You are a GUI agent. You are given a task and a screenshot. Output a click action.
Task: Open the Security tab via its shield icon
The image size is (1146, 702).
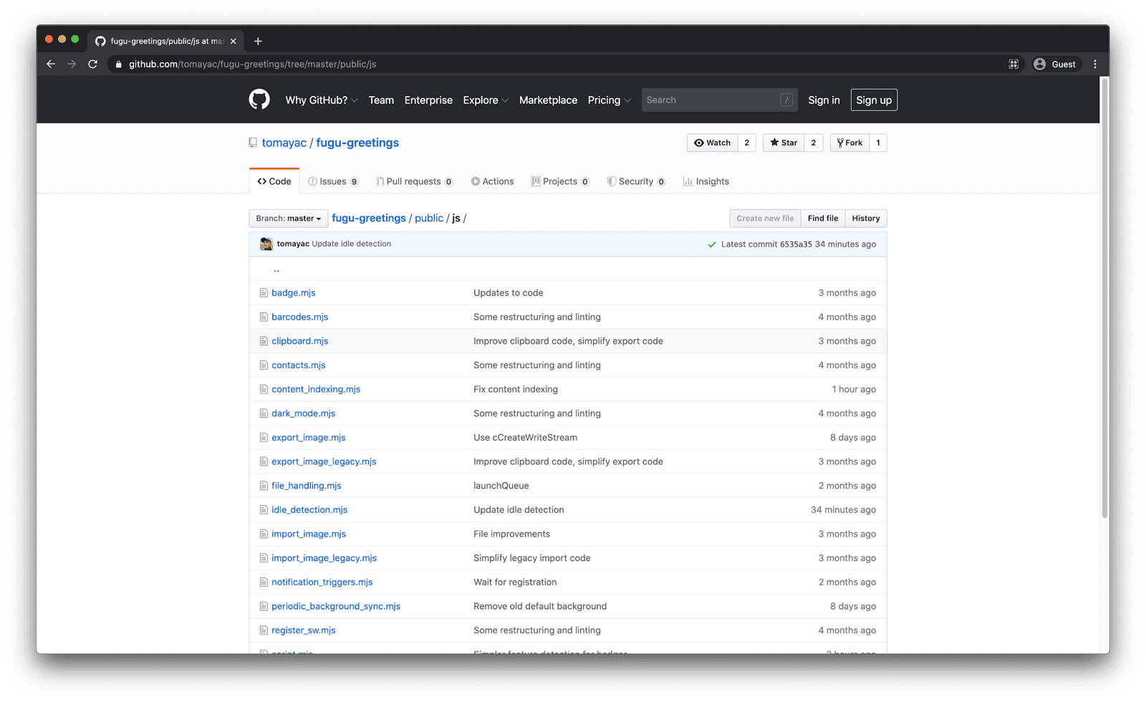tap(612, 181)
